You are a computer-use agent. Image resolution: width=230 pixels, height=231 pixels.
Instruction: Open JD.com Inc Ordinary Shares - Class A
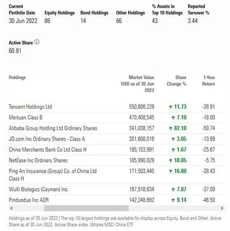click(47, 139)
